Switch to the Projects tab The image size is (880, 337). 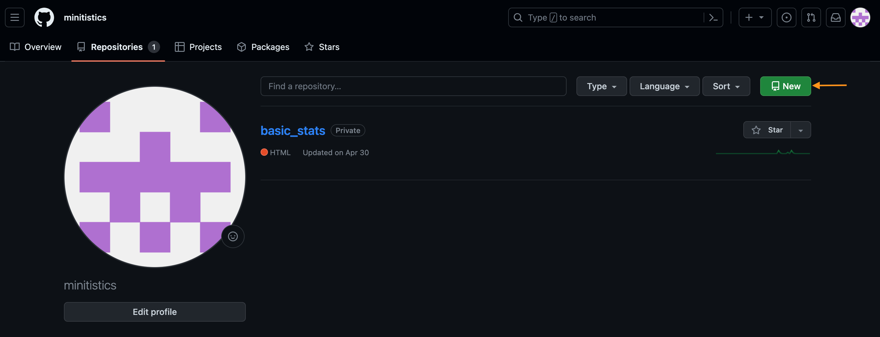[198, 47]
